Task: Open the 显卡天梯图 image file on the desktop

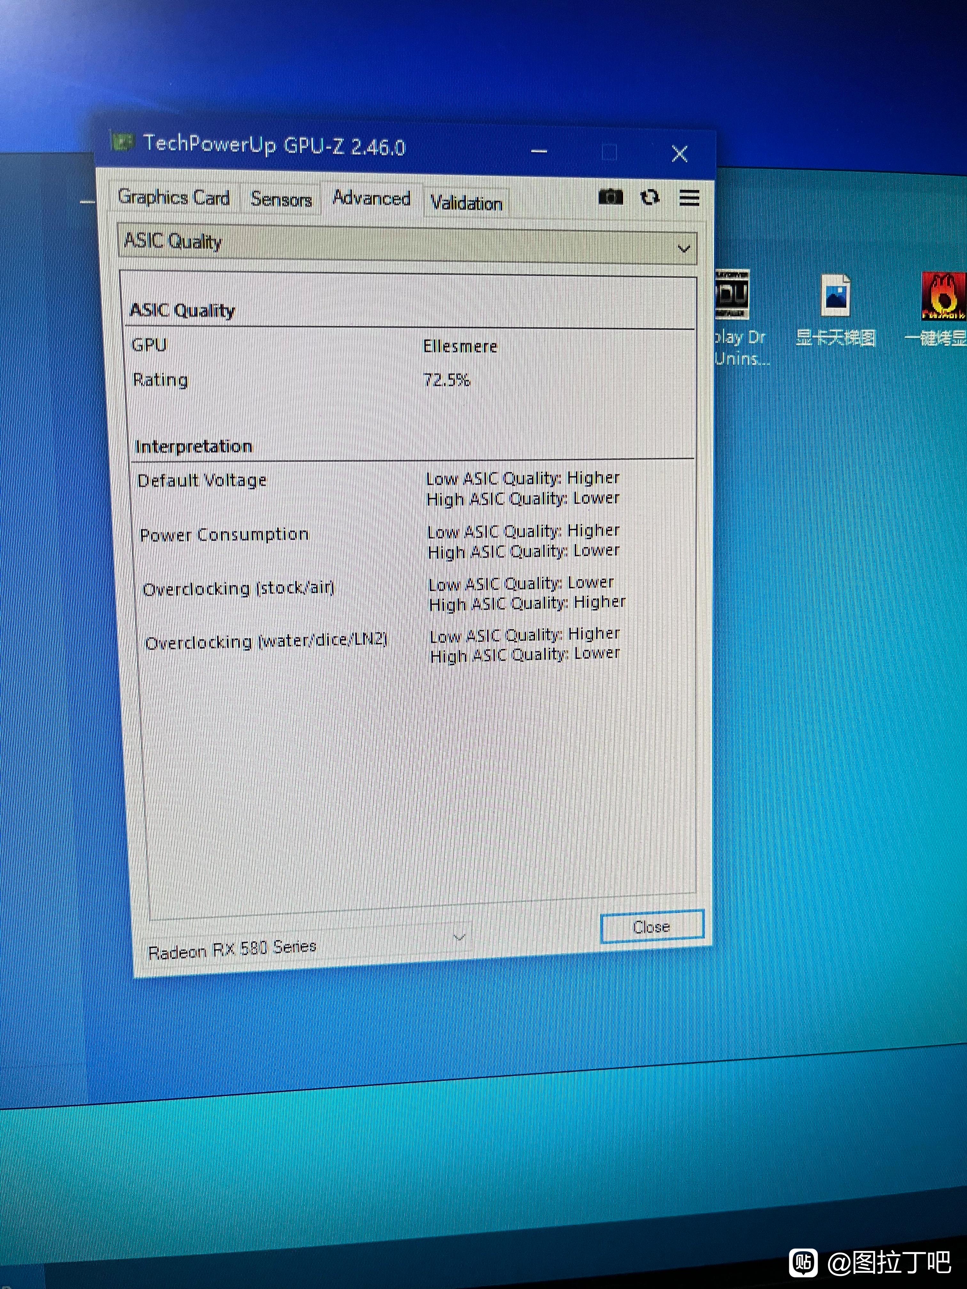Action: pos(835,311)
